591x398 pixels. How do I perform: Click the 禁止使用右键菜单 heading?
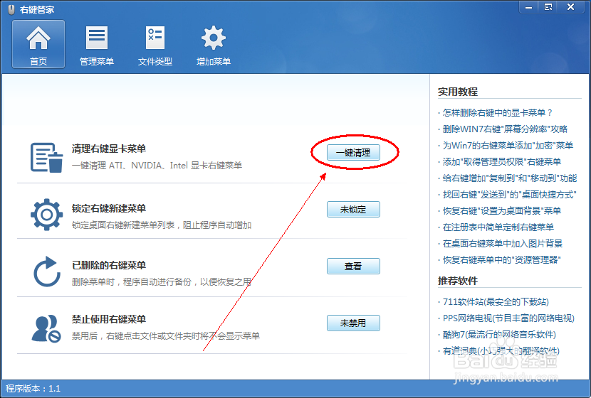109,319
